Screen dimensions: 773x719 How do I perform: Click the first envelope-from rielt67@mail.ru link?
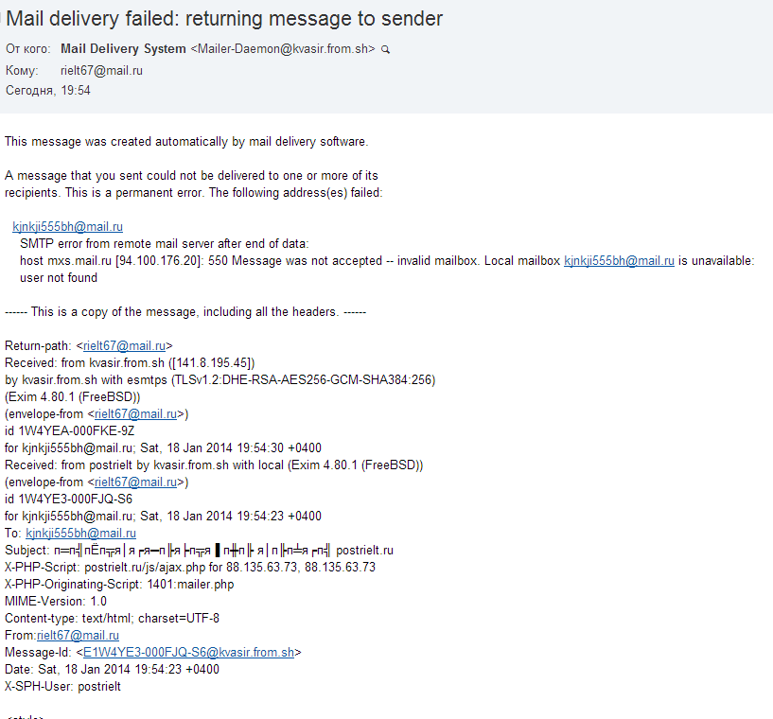point(135,414)
